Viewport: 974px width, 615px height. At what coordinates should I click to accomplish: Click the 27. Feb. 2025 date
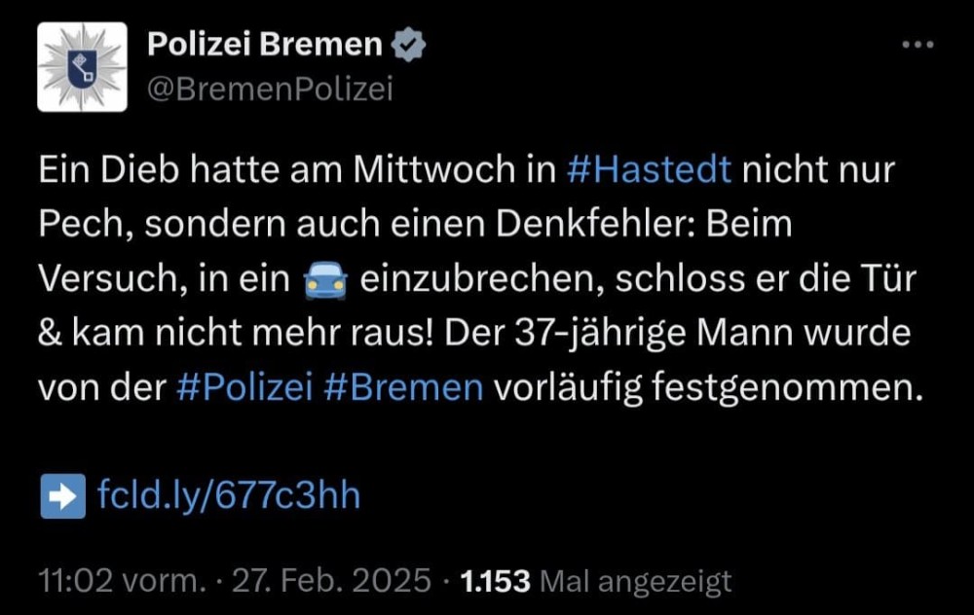(331, 581)
